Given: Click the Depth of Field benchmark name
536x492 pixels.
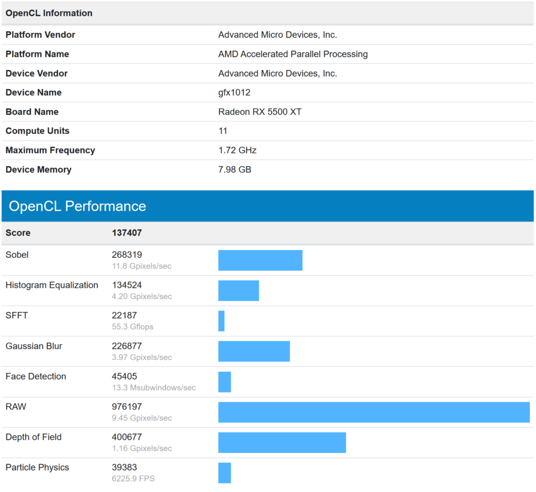Looking at the screenshot, I should [x=33, y=437].
